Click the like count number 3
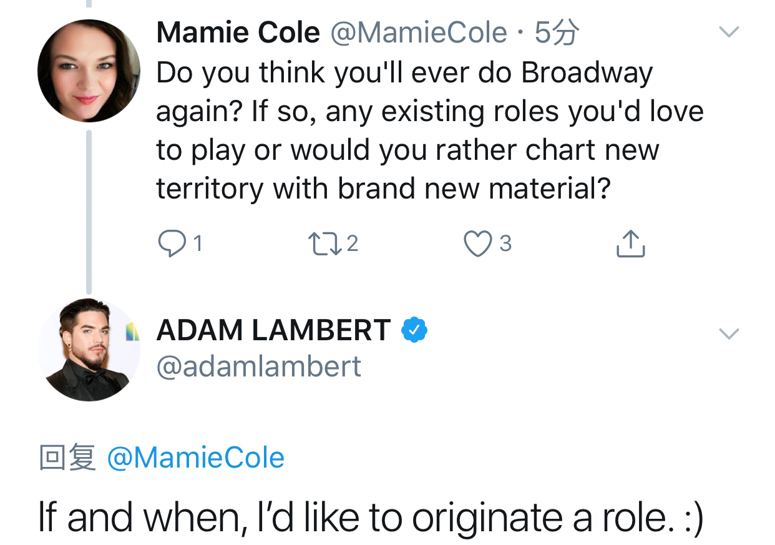775x545 pixels. coord(505,244)
